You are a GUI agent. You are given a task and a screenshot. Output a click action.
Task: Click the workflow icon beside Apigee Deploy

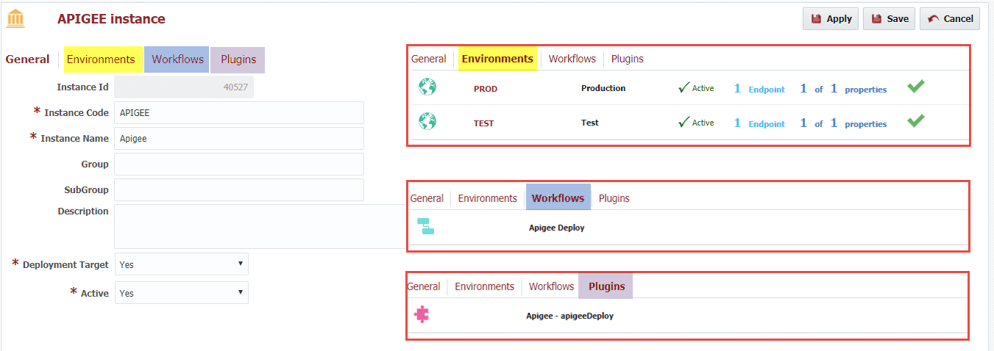click(425, 226)
